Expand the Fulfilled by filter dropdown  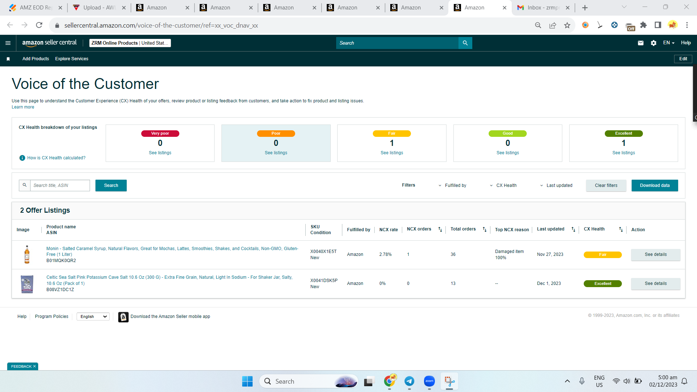click(x=452, y=185)
